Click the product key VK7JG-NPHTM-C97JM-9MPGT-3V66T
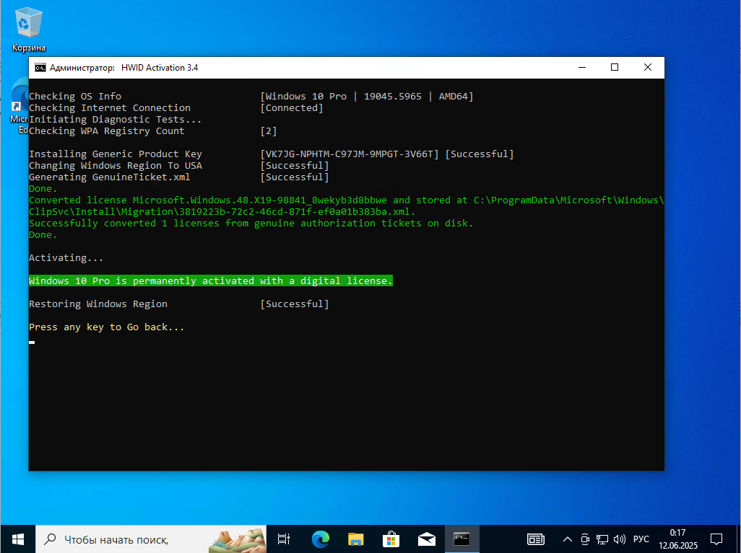This screenshot has height=553, width=741. click(350, 154)
